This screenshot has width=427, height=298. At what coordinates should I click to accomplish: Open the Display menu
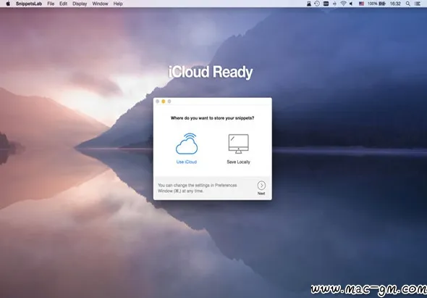coord(80,4)
